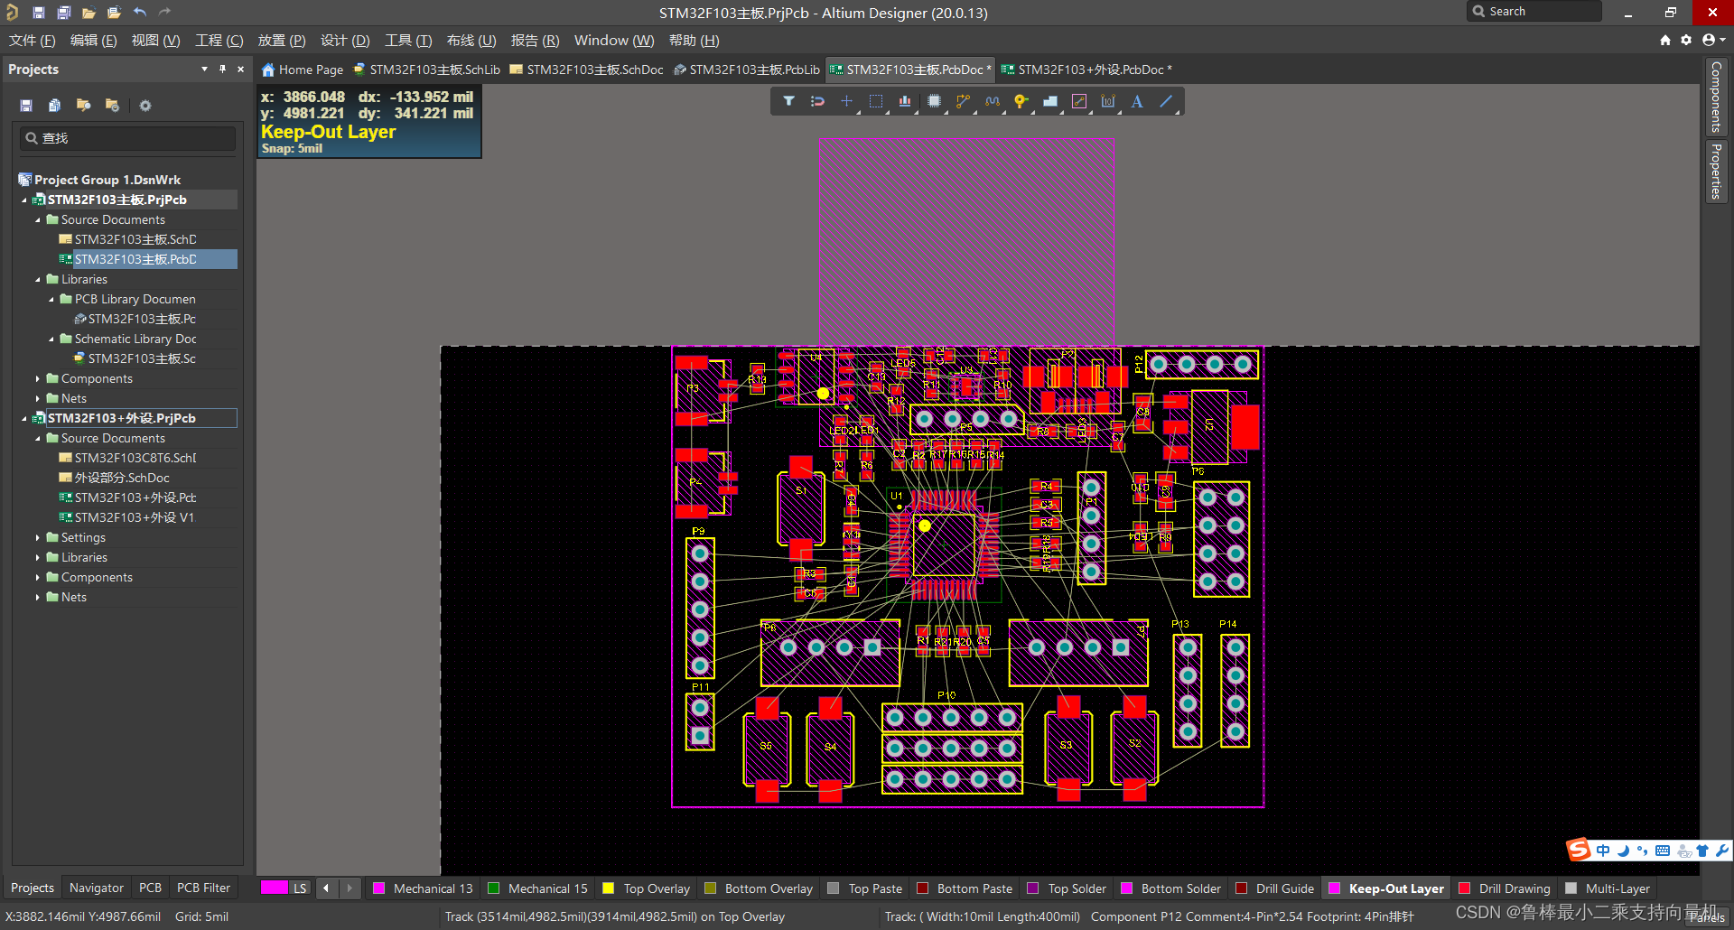
Task: Click the Move objects cross icon
Action: pos(846,101)
